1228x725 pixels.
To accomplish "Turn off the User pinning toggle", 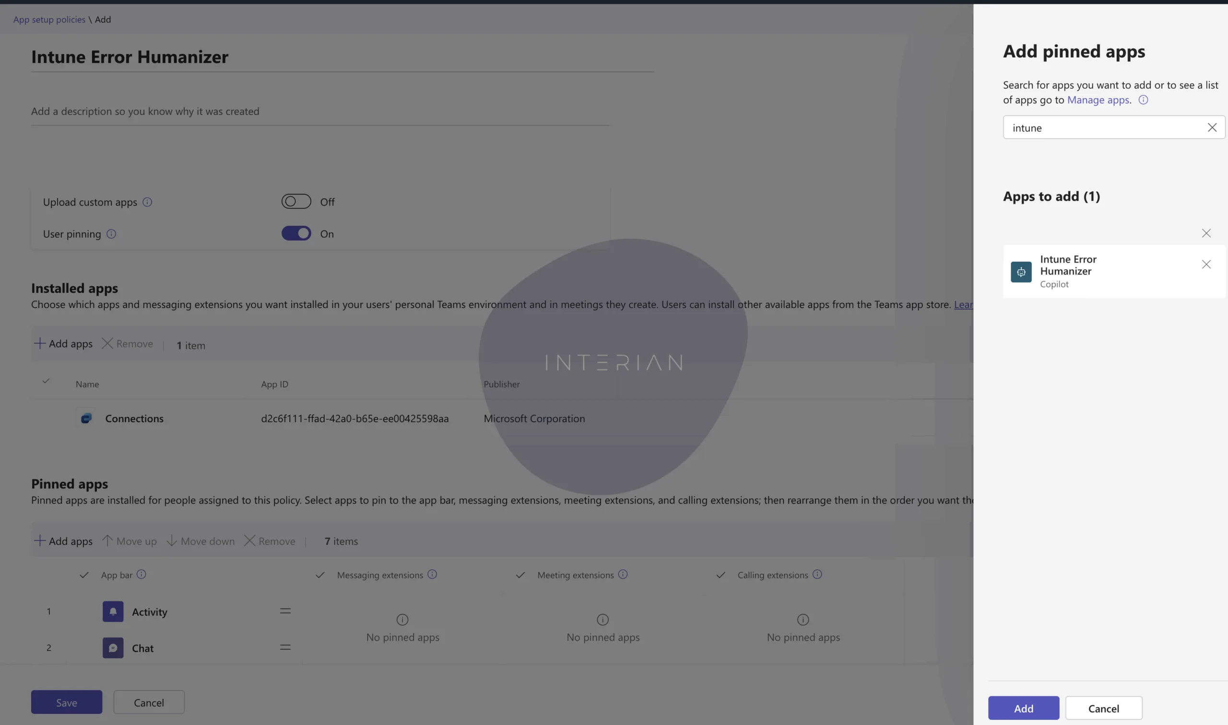I will [x=296, y=233].
